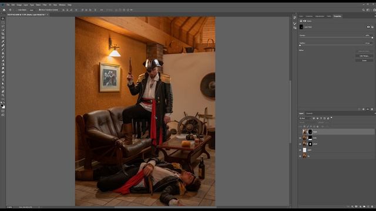Select the Pen tool
The width and height of the screenshot is (376, 211).
pos(3,76)
